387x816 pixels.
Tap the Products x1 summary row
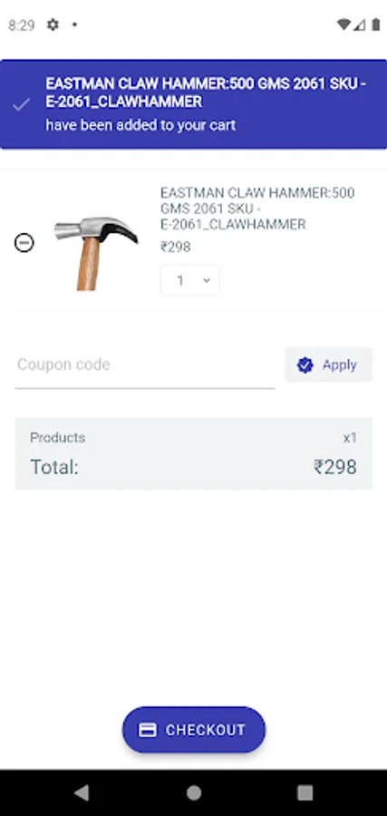pos(194,438)
